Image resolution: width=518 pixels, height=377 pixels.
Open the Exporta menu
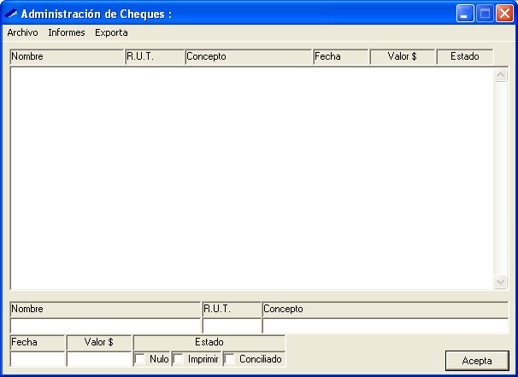pyautogui.click(x=111, y=32)
